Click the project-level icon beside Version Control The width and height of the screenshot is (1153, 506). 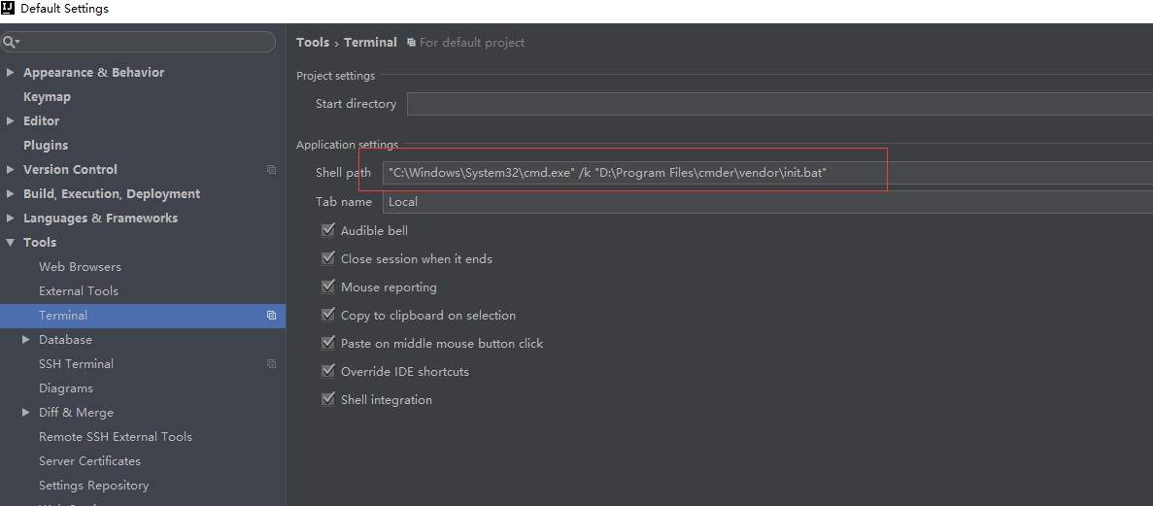coord(271,169)
